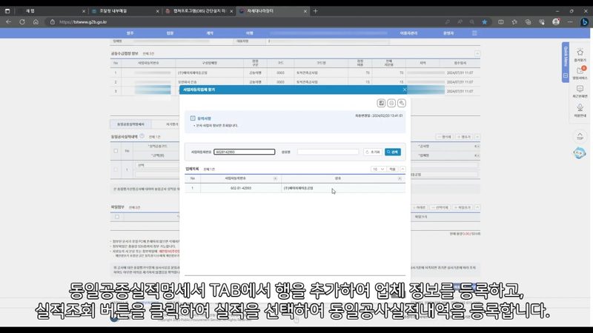The image size is (593, 333).
Task: Click the reset button beside search button
Action: (373, 152)
